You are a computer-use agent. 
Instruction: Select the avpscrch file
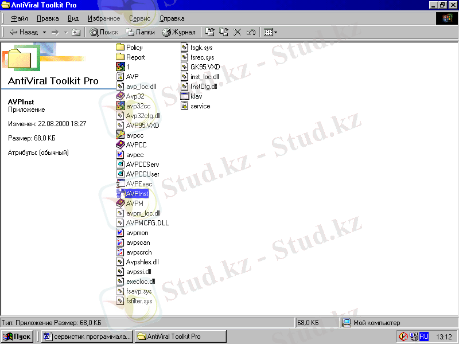134,252
